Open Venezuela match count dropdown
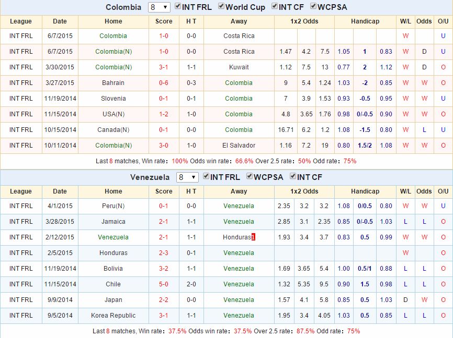Image resolution: width=453 pixels, height=338 pixels. 187,177
